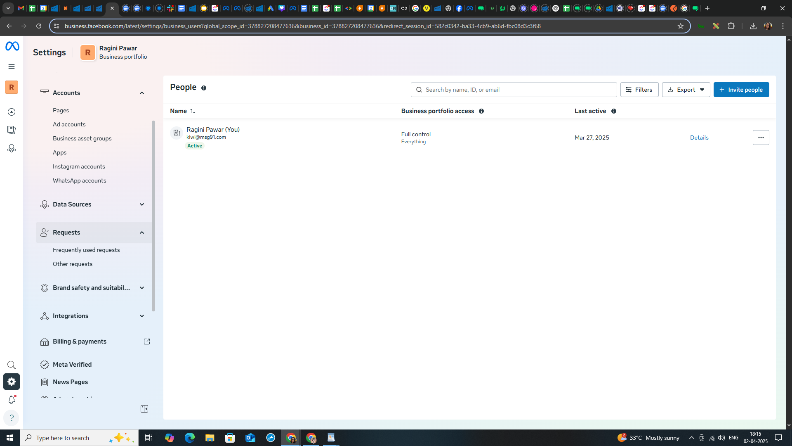Viewport: 792px width, 446px height.
Task: Open the three-dots menu for Ragini Pawar
Action: [761, 138]
